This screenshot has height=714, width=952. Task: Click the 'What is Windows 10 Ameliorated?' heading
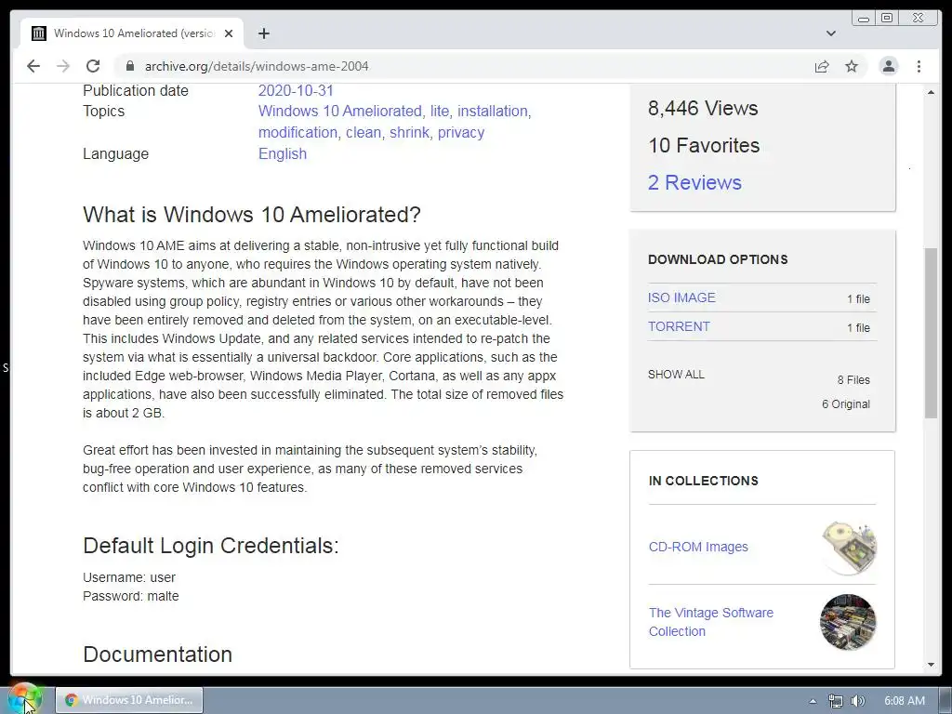click(252, 215)
